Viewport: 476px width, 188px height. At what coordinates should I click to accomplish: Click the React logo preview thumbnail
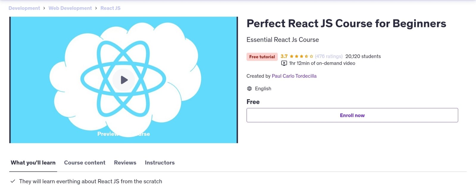124,80
